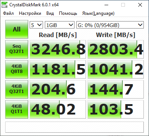This screenshot has height=136, width=149.
Task: Open the test size dropdown showing 1GiB
Action: click(x=60, y=25)
